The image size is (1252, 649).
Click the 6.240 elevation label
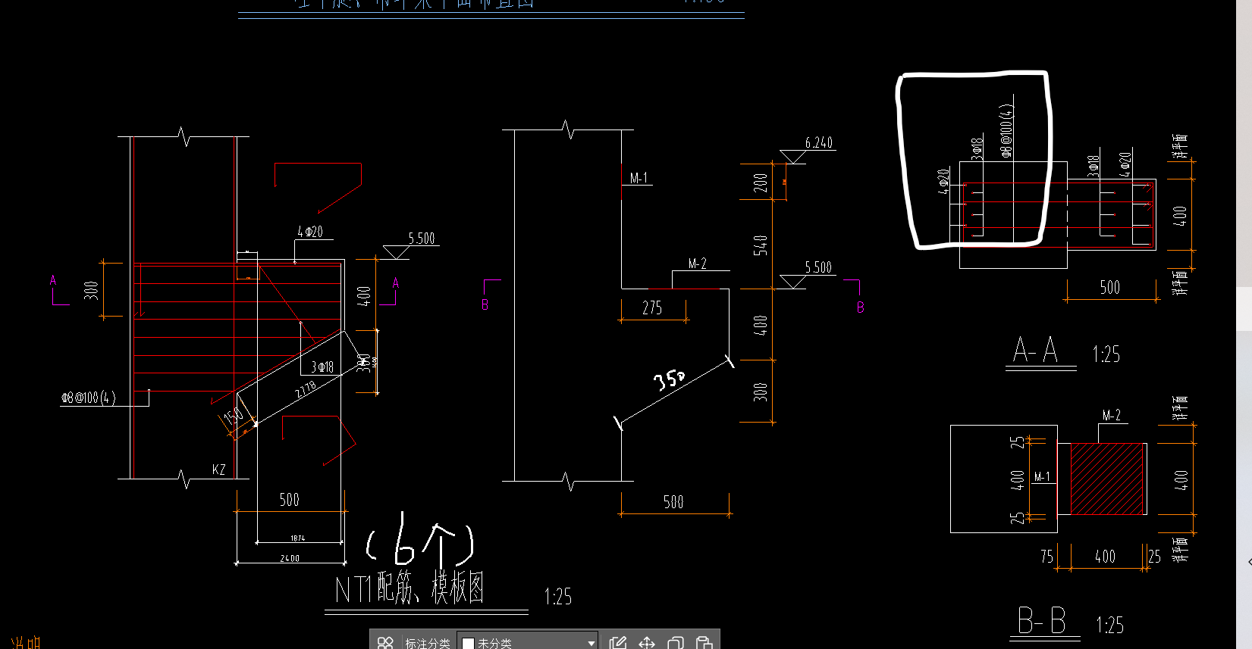[x=819, y=142]
